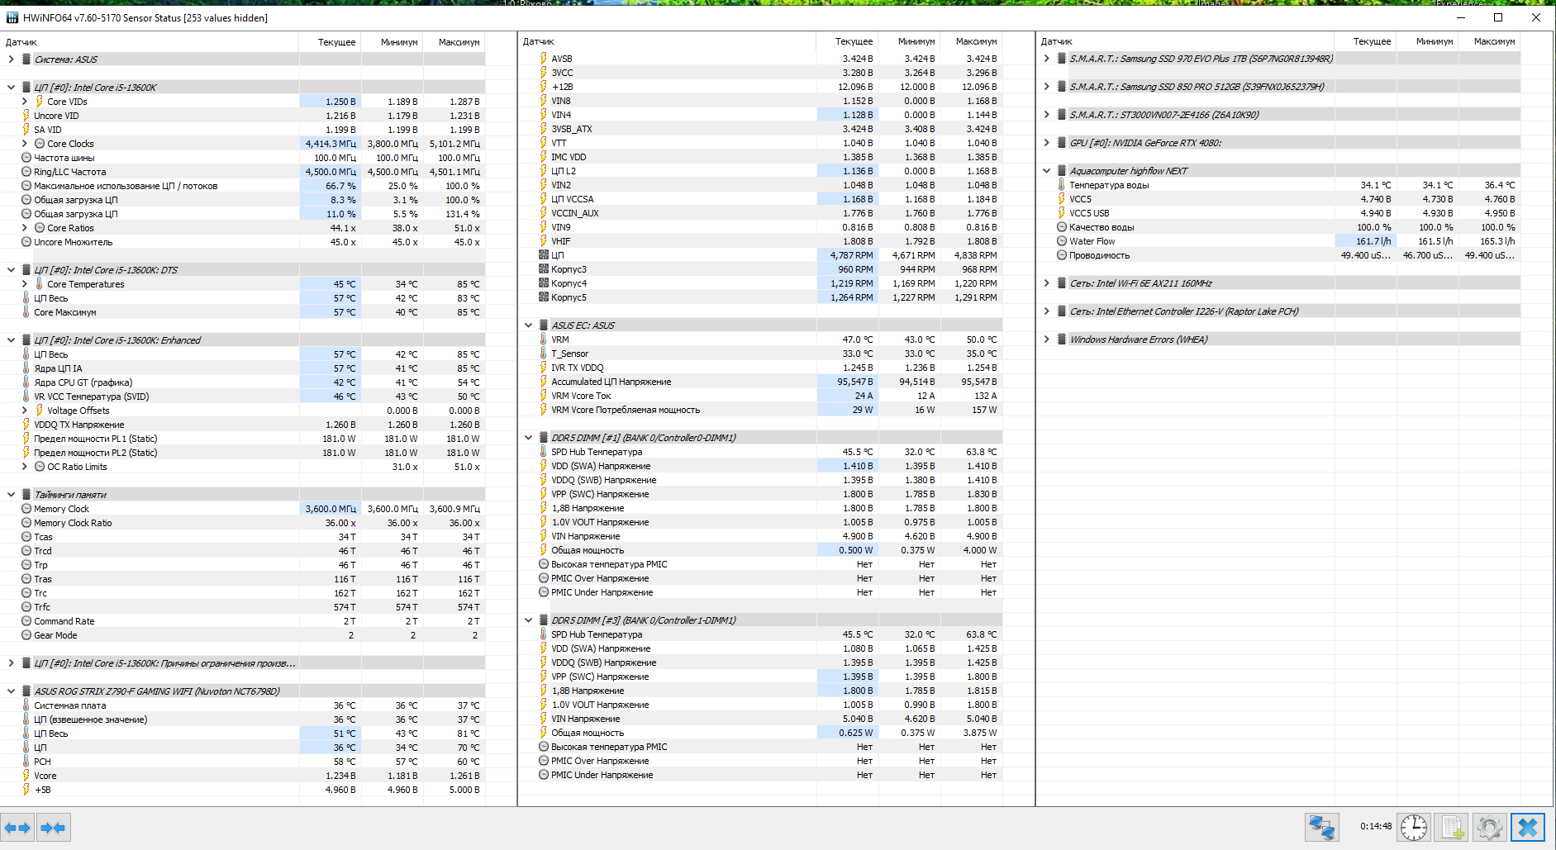
Task: Click the fan icon beside Корпус5
Action: (x=544, y=297)
